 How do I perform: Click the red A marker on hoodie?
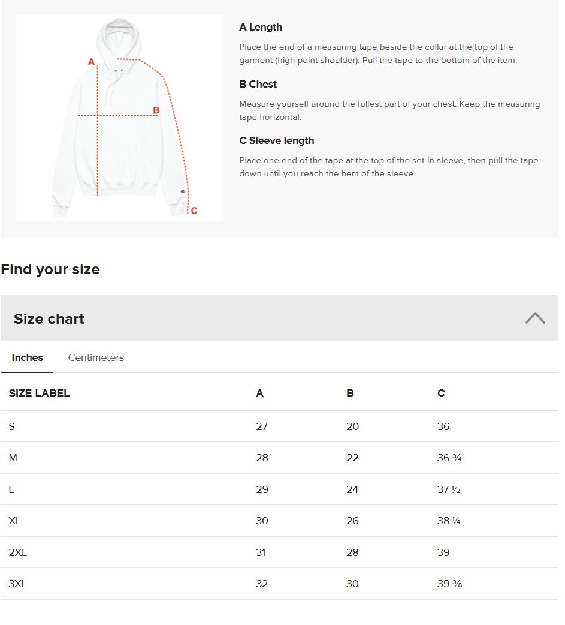pyautogui.click(x=91, y=62)
